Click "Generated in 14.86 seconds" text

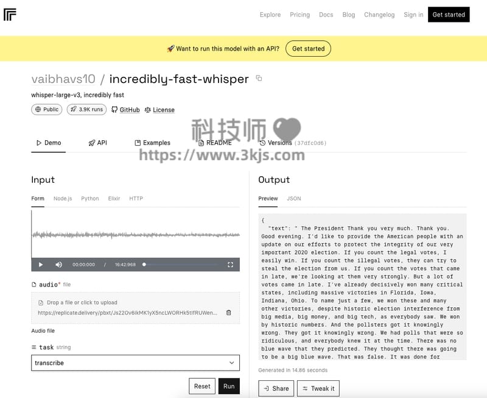[x=293, y=370]
